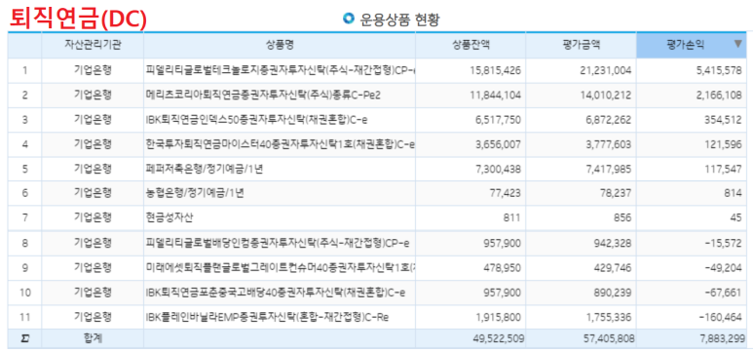Click 기업은행 cell in row 1

[93, 70]
